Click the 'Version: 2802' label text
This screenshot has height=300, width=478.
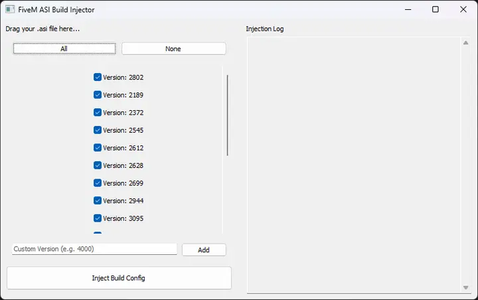pos(123,78)
